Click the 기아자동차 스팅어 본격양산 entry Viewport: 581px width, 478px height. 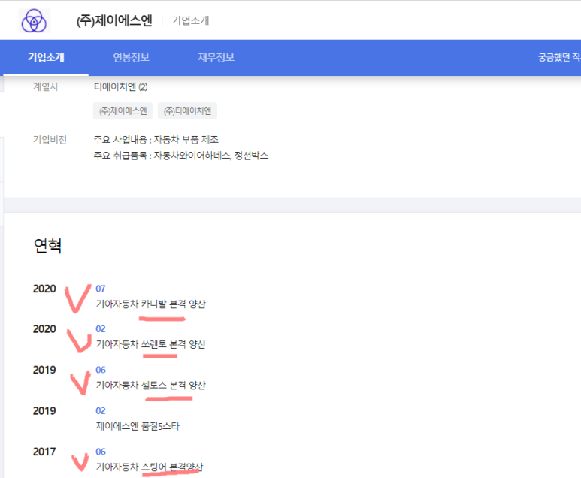point(150,467)
